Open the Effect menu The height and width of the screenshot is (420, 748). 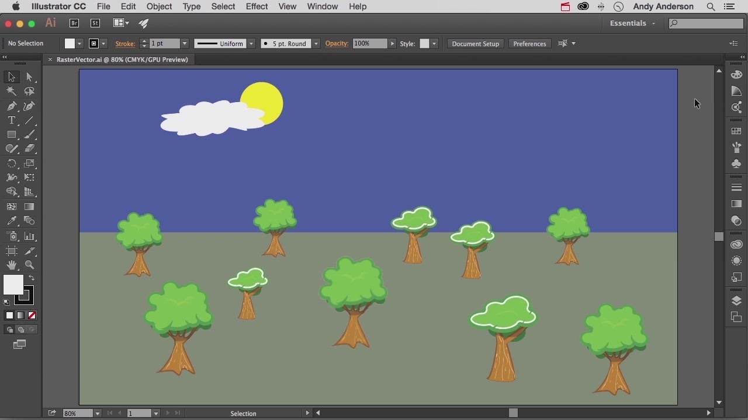[x=257, y=6]
